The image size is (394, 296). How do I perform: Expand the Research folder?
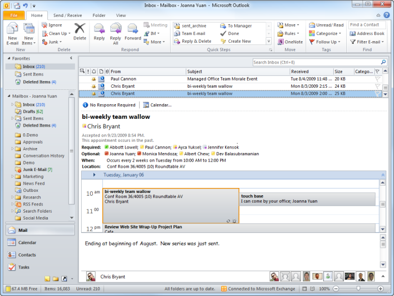[12, 198]
